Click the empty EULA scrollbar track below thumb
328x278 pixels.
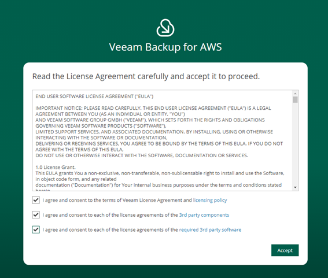pyautogui.click(x=295, y=144)
